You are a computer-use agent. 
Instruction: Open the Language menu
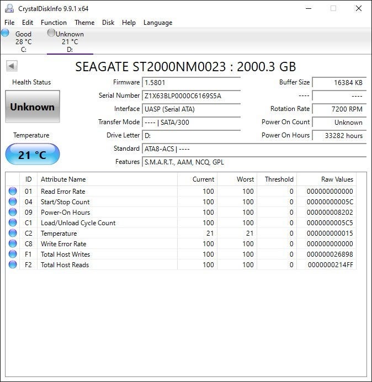tap(158, 23)
